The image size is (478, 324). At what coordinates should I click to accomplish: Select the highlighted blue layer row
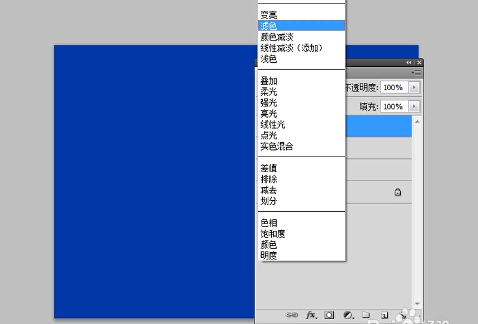(x=379, y=126)
